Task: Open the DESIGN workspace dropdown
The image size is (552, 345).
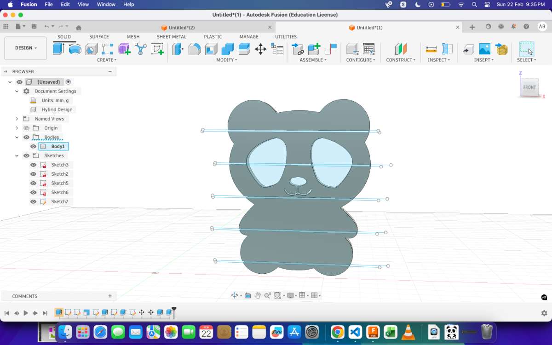Action: 26,48
